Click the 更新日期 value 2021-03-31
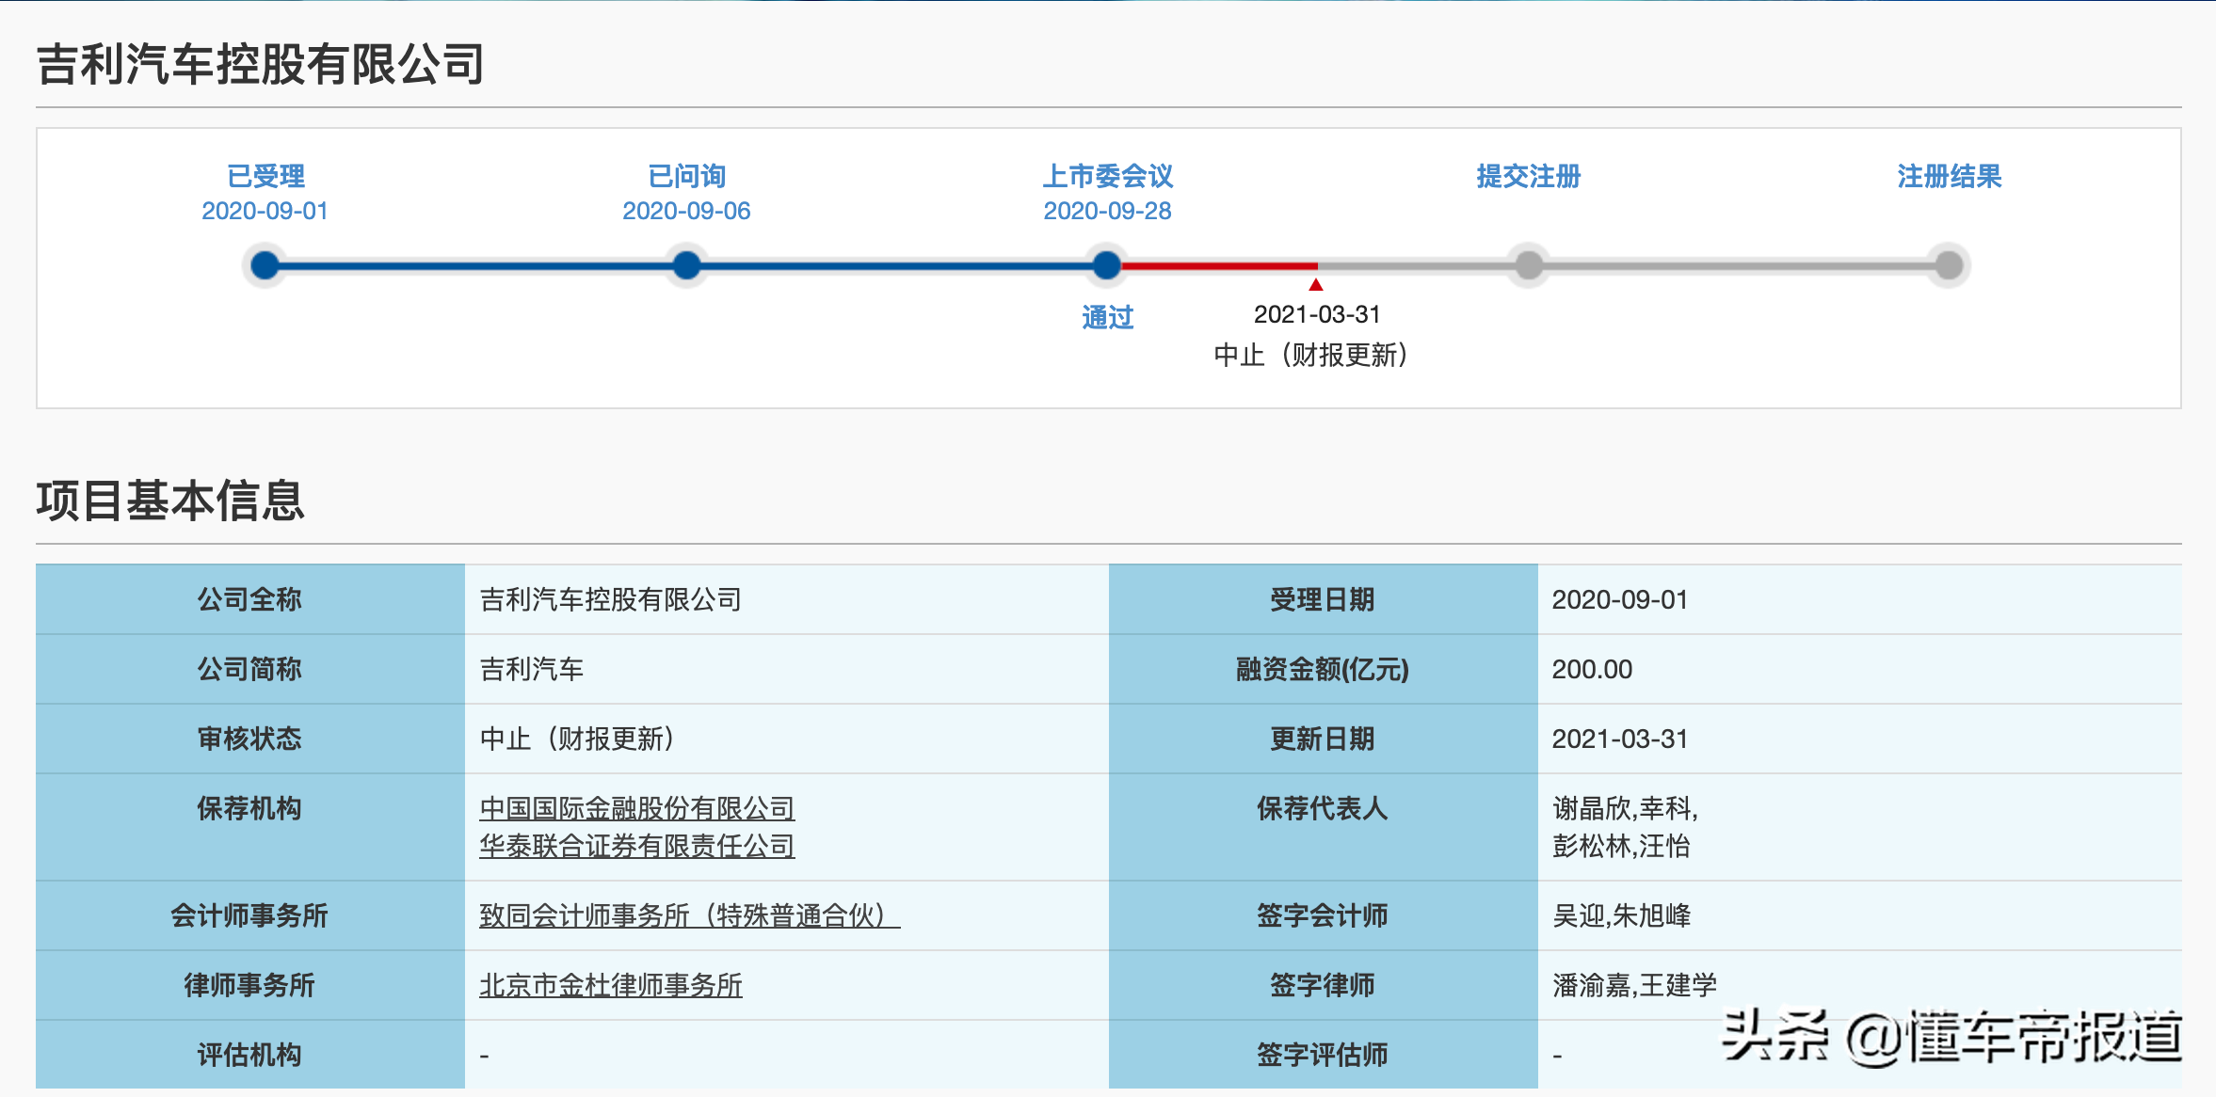This screenshot has height=1097, width=2216. [1620, 739]
